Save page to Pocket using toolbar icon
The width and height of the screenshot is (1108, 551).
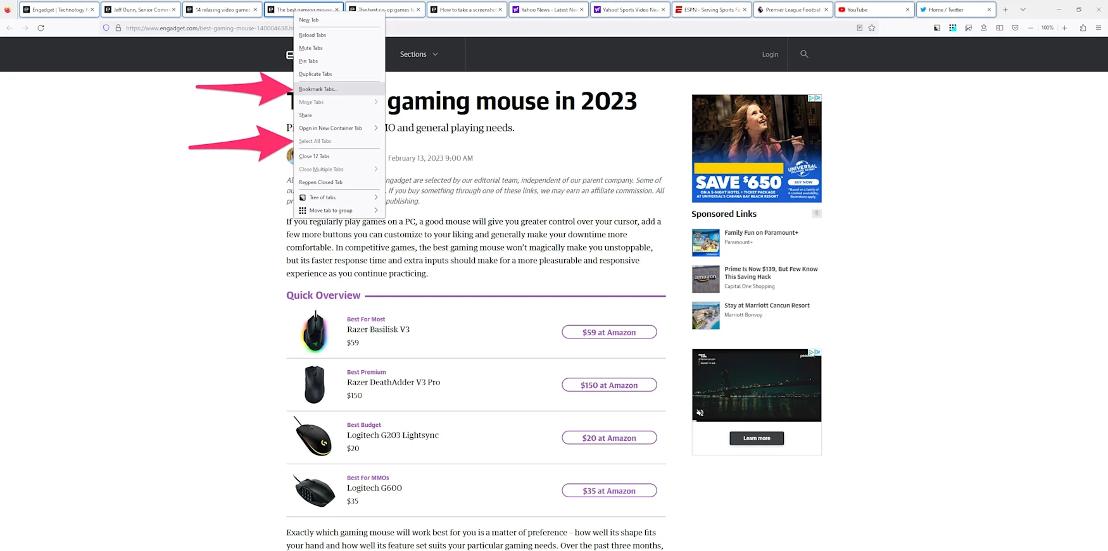[x=1015, y=28]
